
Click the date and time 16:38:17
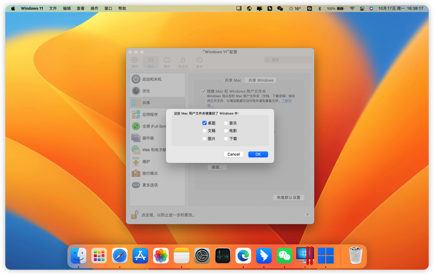(401, 8)
